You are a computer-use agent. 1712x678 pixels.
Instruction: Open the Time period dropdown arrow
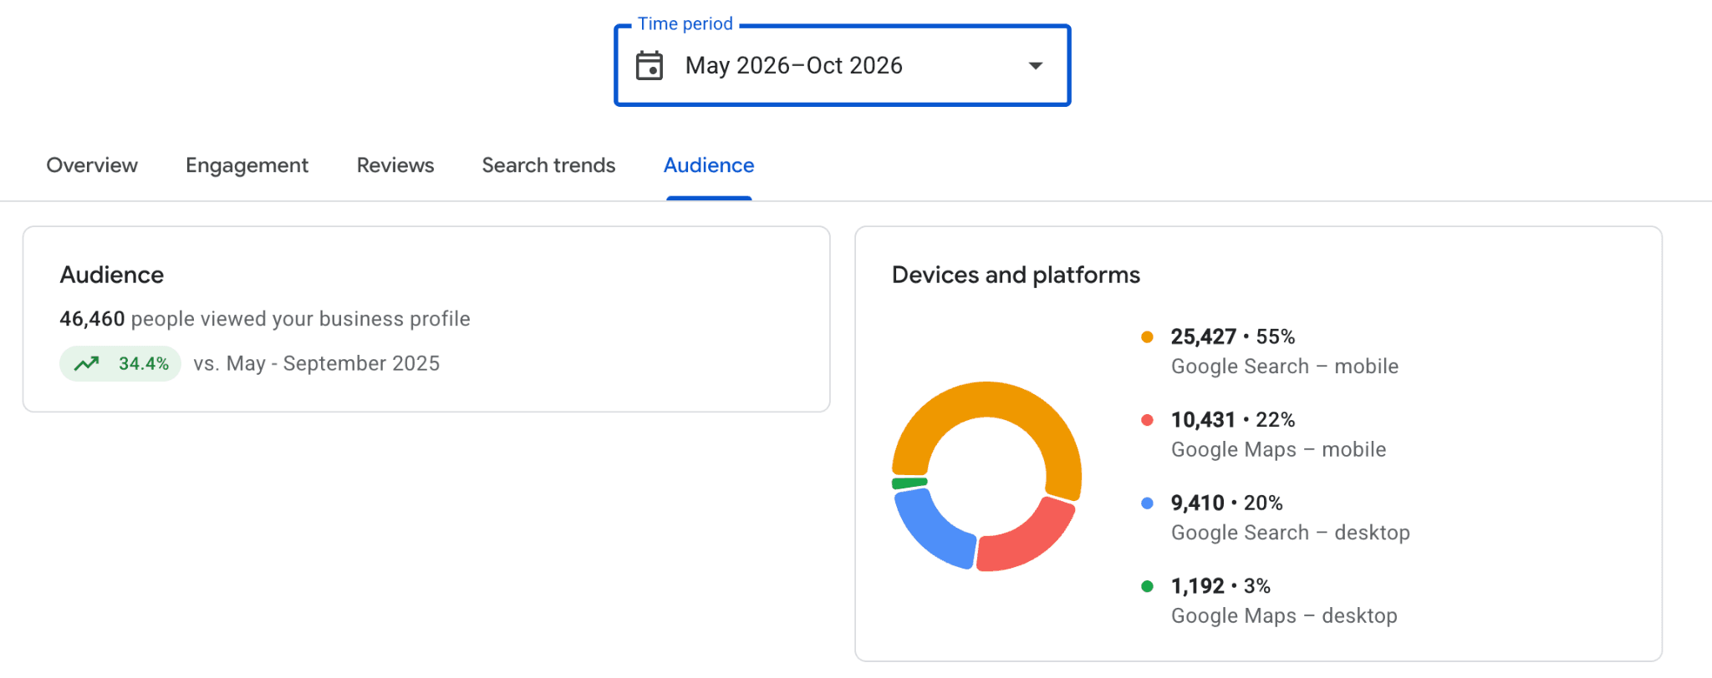click(1036, 65)
